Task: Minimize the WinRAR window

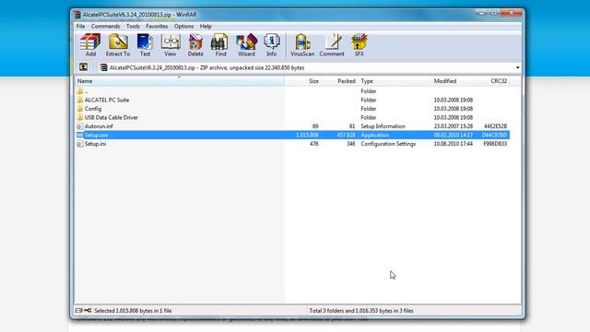Action: pos(481,13)
